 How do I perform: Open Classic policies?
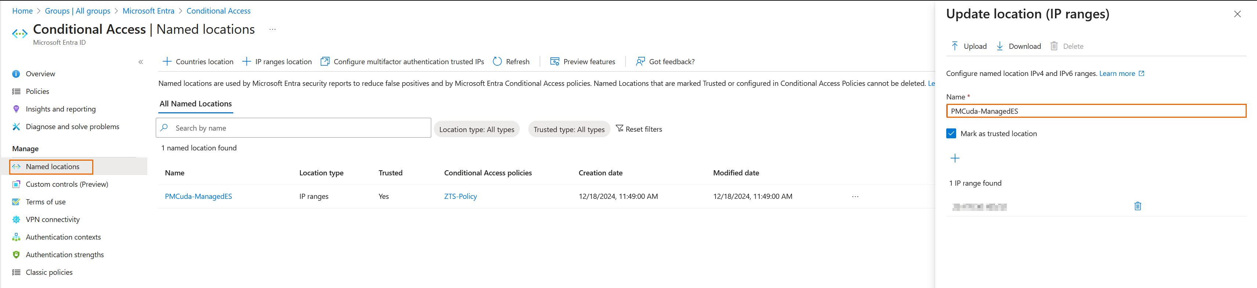pos(49,272)
